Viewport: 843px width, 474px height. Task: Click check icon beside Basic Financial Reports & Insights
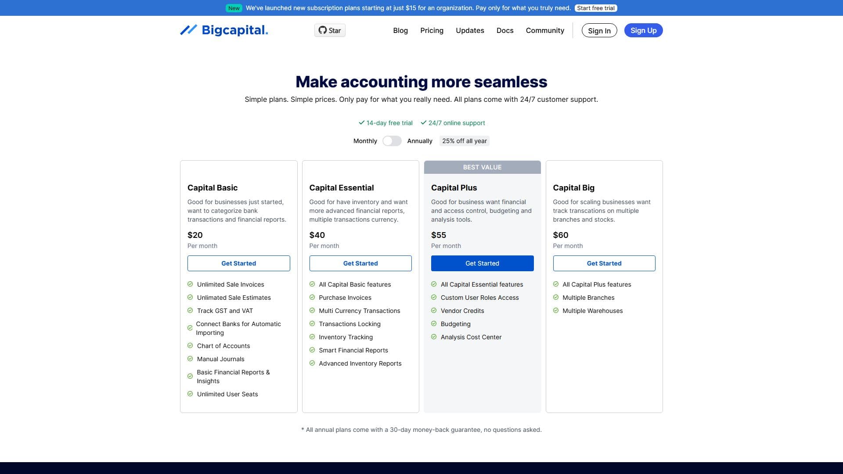tap(190, 376)
